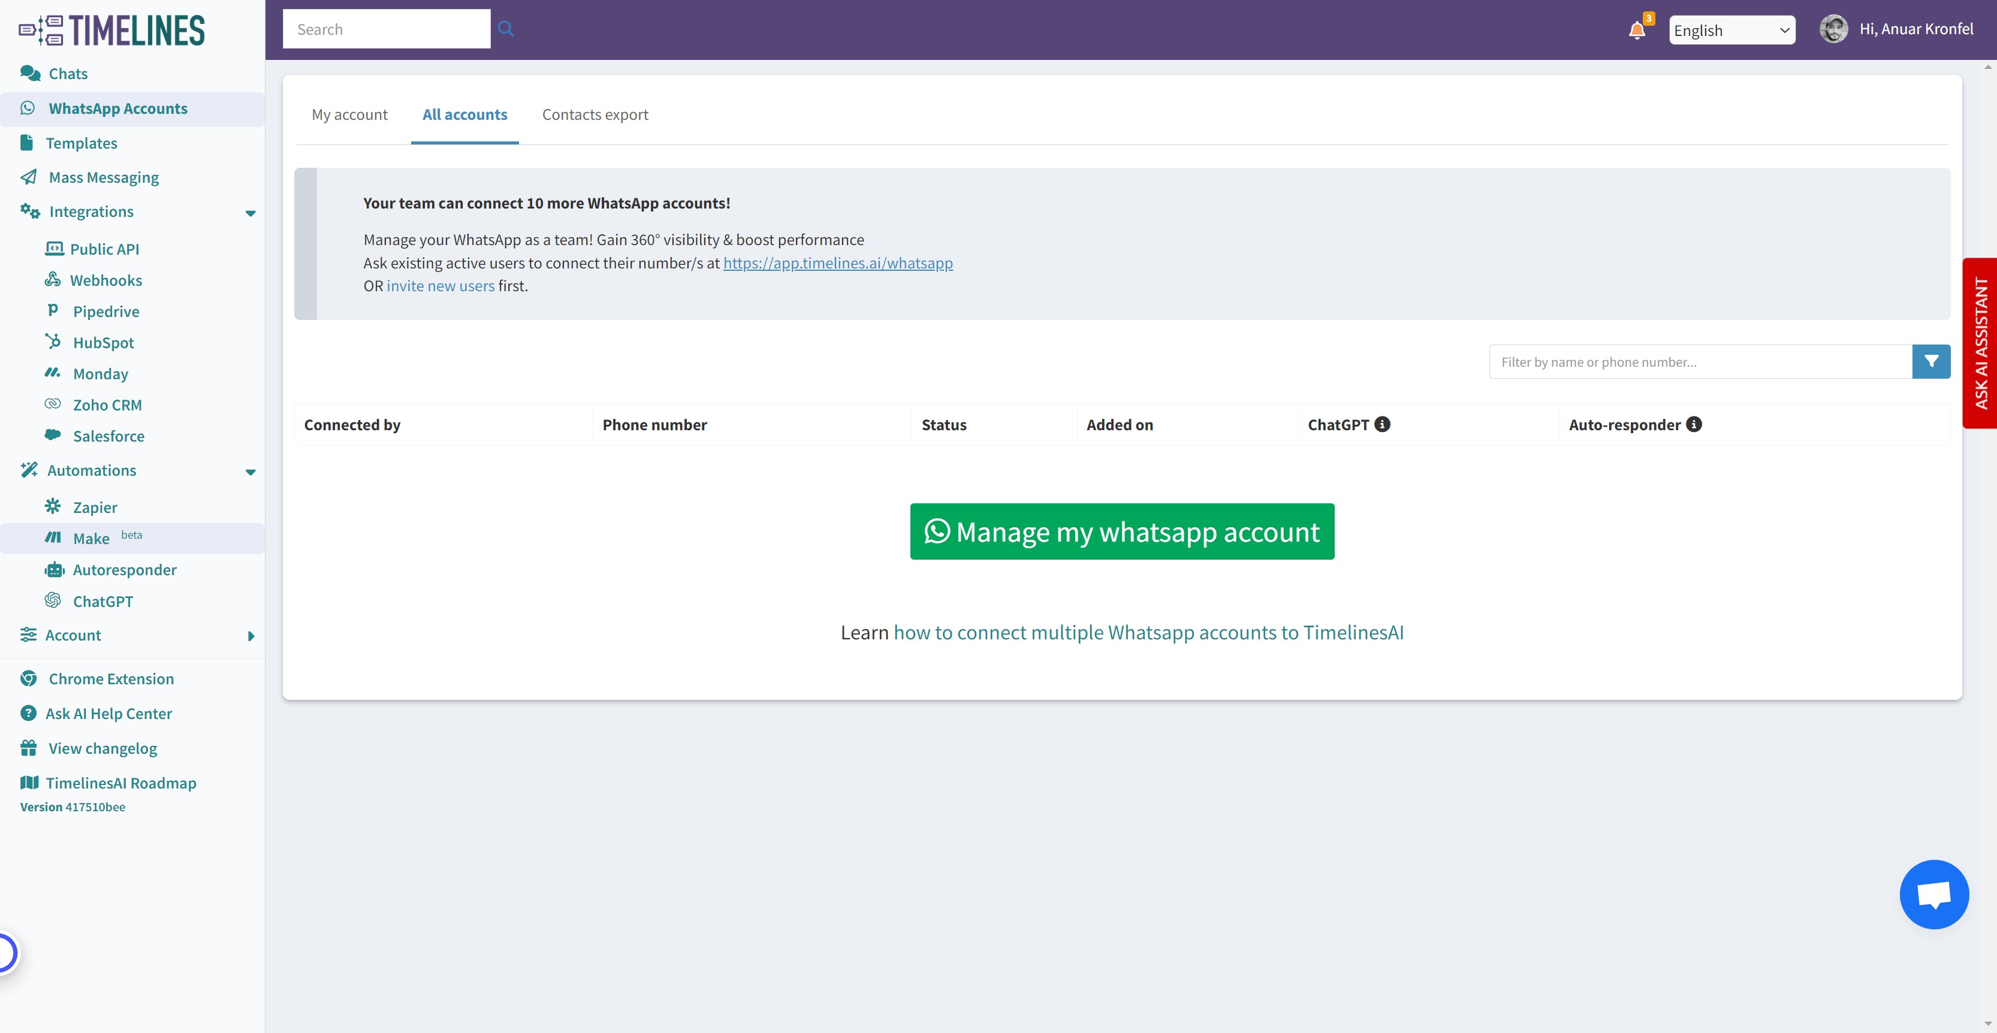
Task: Open HubSpot integration from sidebar
Action: click(103, 343)
